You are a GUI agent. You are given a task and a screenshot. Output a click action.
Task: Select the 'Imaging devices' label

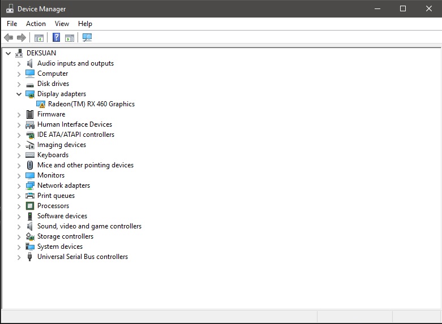pyautogui.click(x=62, y=145)
